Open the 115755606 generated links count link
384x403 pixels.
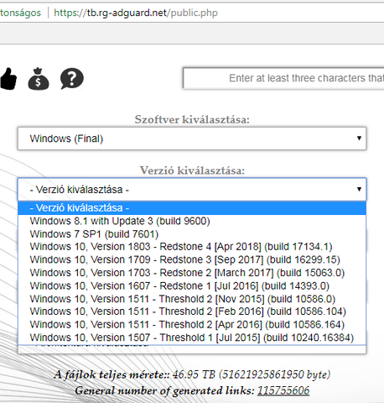pos(283,390)
